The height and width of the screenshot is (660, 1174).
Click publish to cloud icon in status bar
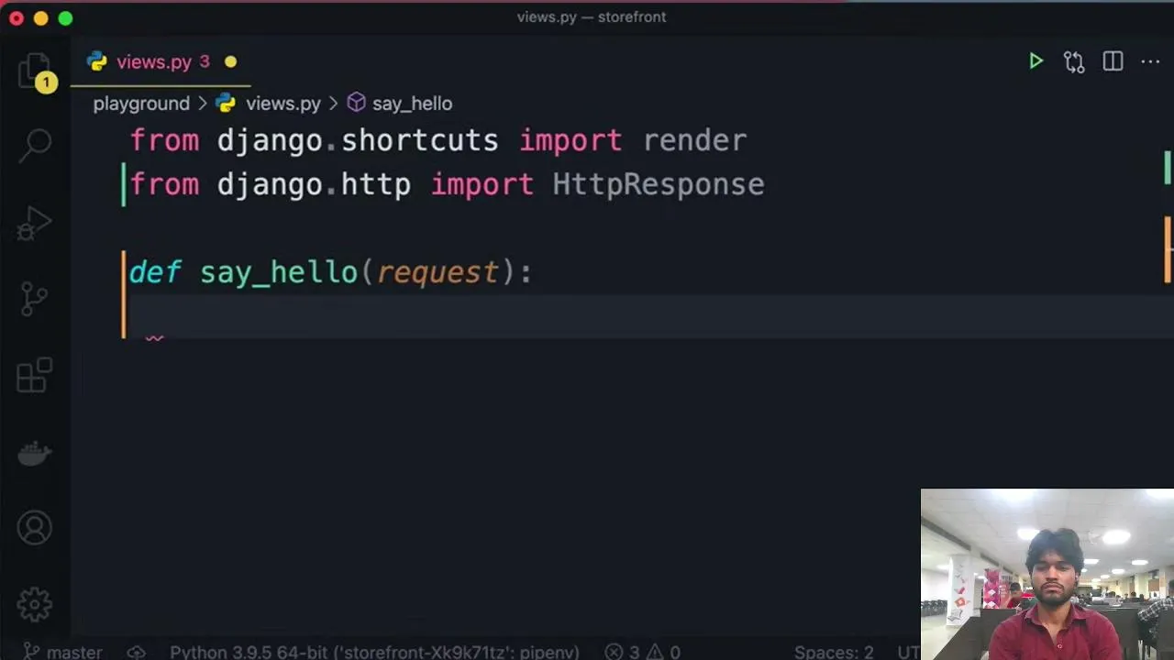coord(136,652)
